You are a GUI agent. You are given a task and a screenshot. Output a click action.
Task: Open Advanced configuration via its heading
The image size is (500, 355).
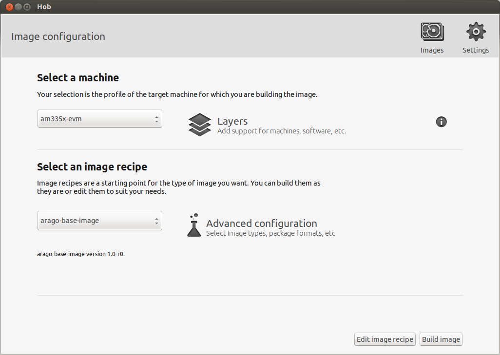coord(261,224)
